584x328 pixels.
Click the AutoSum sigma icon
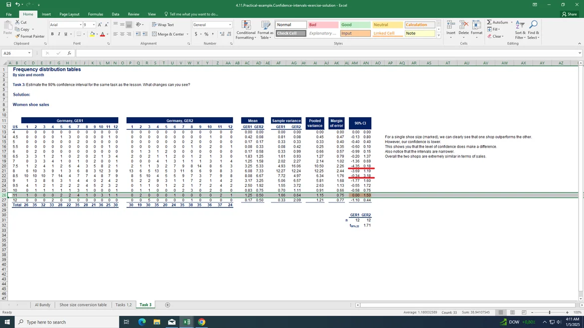[489, 22]
